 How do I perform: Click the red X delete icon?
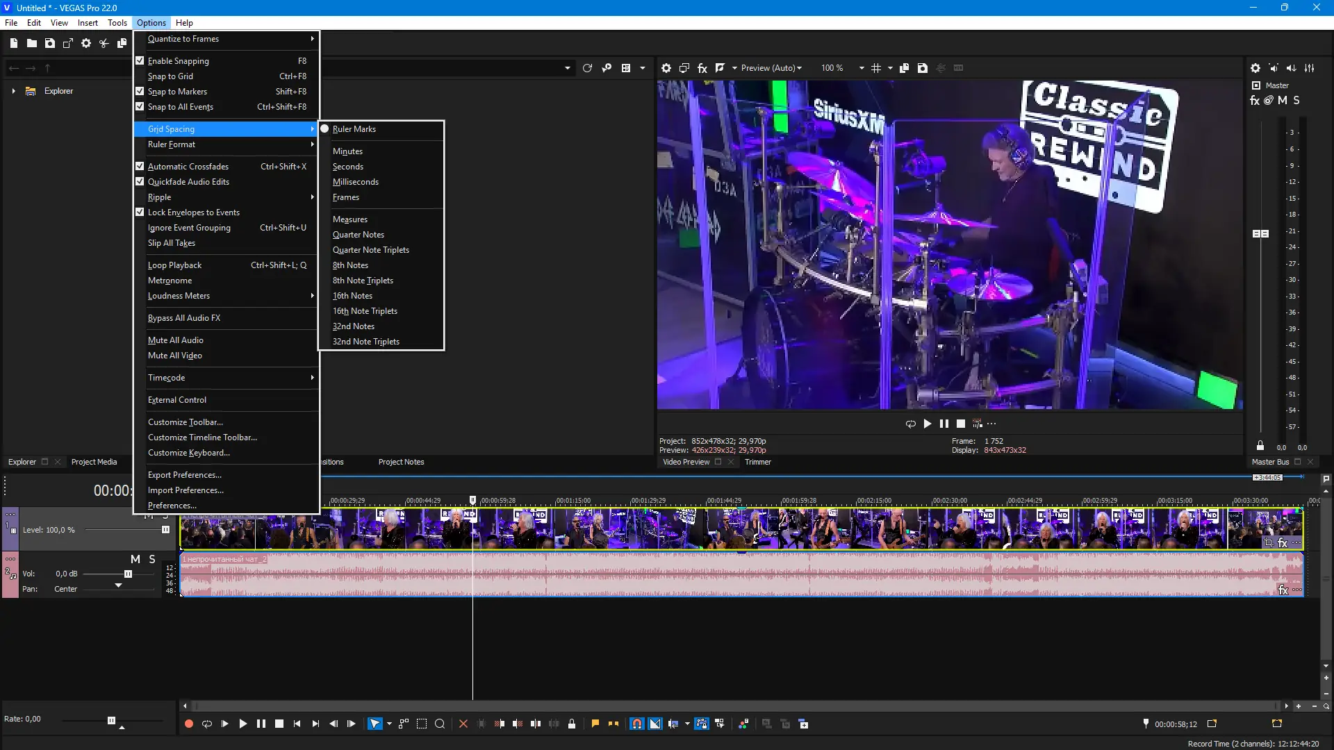pos(463,724)
